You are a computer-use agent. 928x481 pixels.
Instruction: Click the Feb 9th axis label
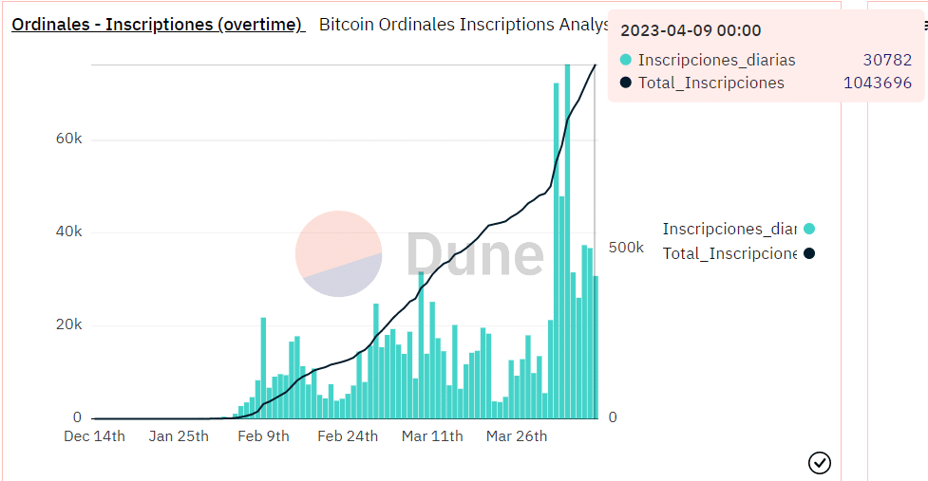tap(263, 436)
